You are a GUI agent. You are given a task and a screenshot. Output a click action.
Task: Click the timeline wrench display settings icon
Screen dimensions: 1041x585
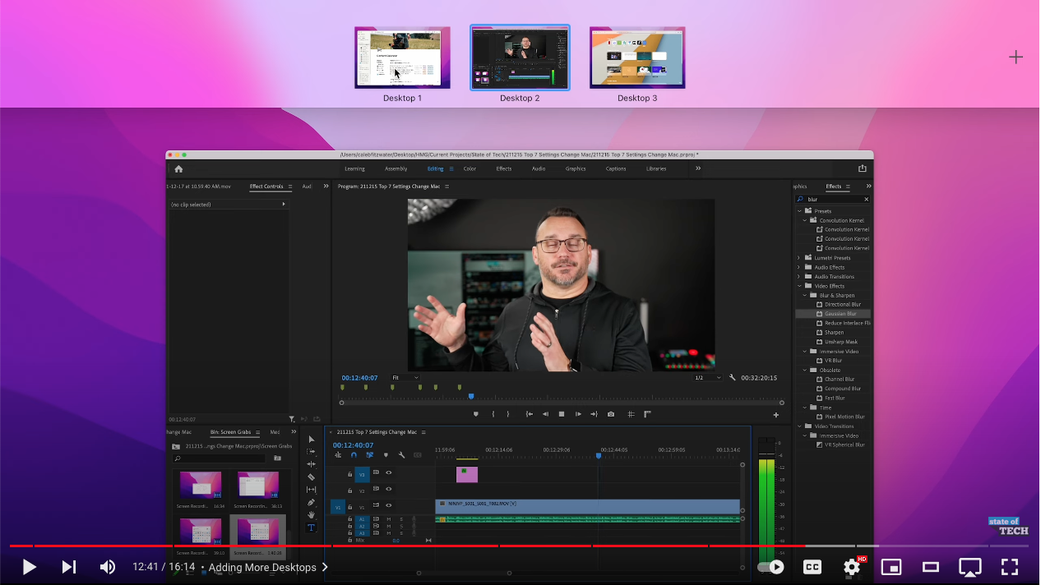[x=401, y=455]
